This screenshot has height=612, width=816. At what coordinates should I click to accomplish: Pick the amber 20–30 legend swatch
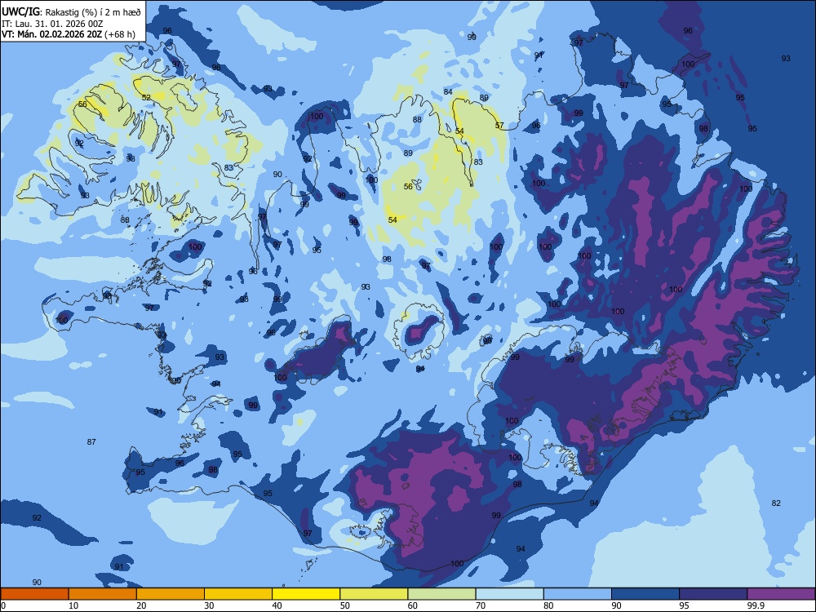point(171,594)
